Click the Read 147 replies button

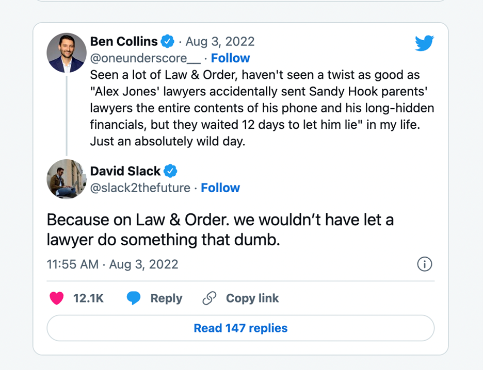click(240, 328)
